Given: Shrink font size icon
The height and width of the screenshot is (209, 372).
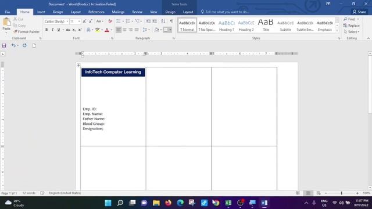Looking at the screenshot, I should (91, 21).
